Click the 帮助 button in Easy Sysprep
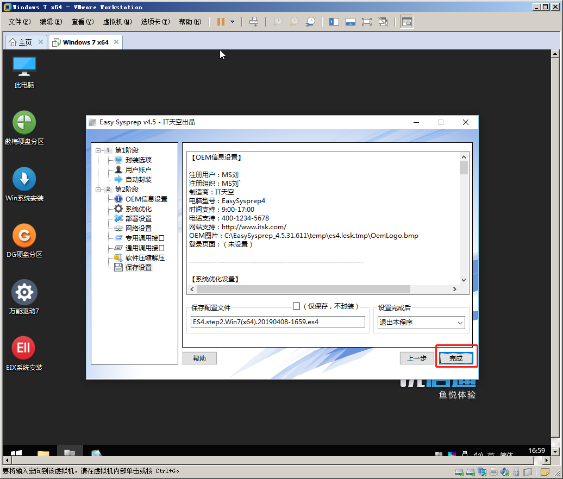Screen dimensions: 563x479 [x=199, y=358]
